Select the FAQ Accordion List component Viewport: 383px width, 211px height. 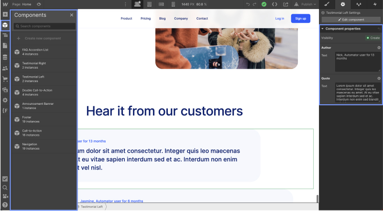pos(44,52)
